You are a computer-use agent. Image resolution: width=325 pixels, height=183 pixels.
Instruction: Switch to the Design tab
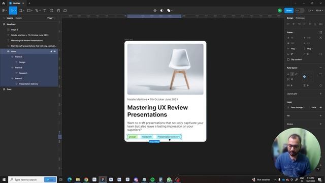tap(290, 18)
